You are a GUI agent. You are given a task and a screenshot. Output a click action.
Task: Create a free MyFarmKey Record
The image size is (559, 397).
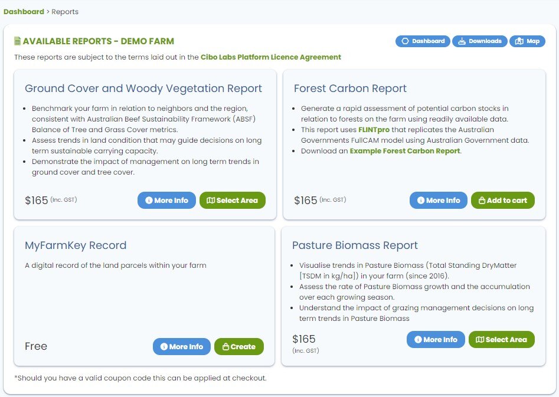tap(239, 347)
